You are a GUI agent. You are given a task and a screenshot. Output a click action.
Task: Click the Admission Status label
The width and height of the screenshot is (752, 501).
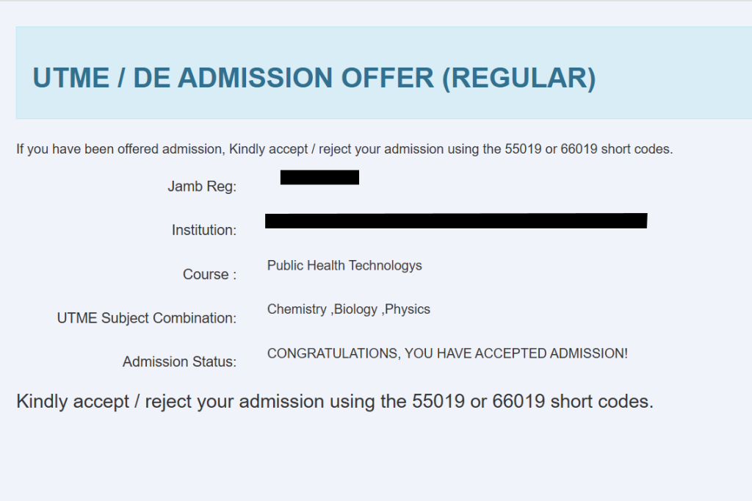coord(179,362)
